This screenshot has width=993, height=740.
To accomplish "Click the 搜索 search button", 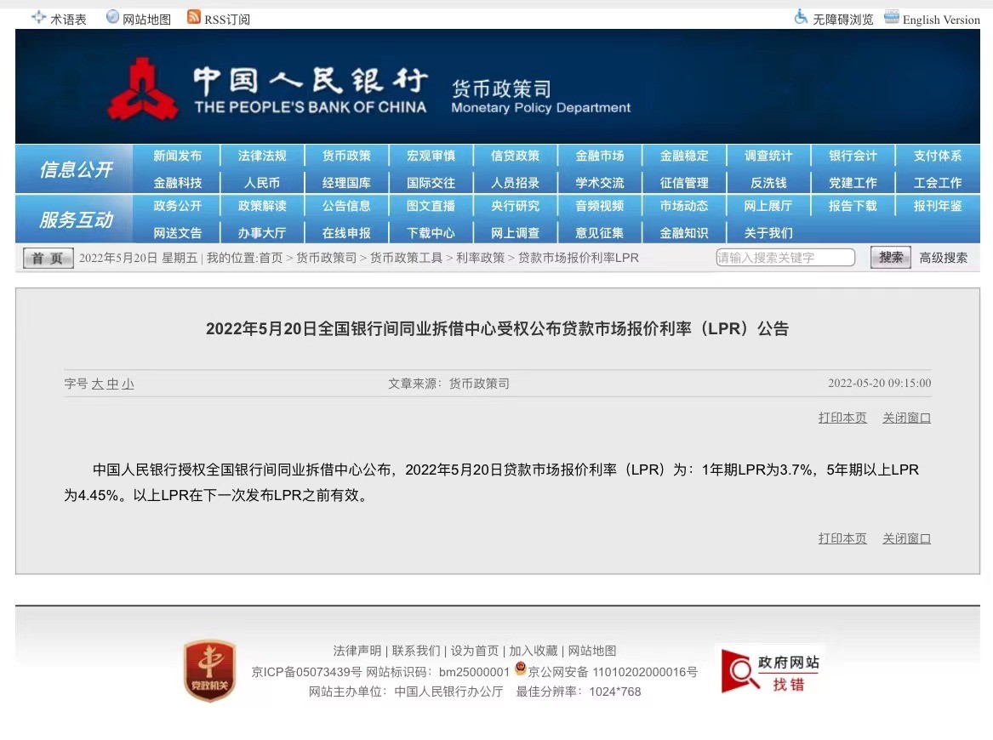I will point(890,257).
